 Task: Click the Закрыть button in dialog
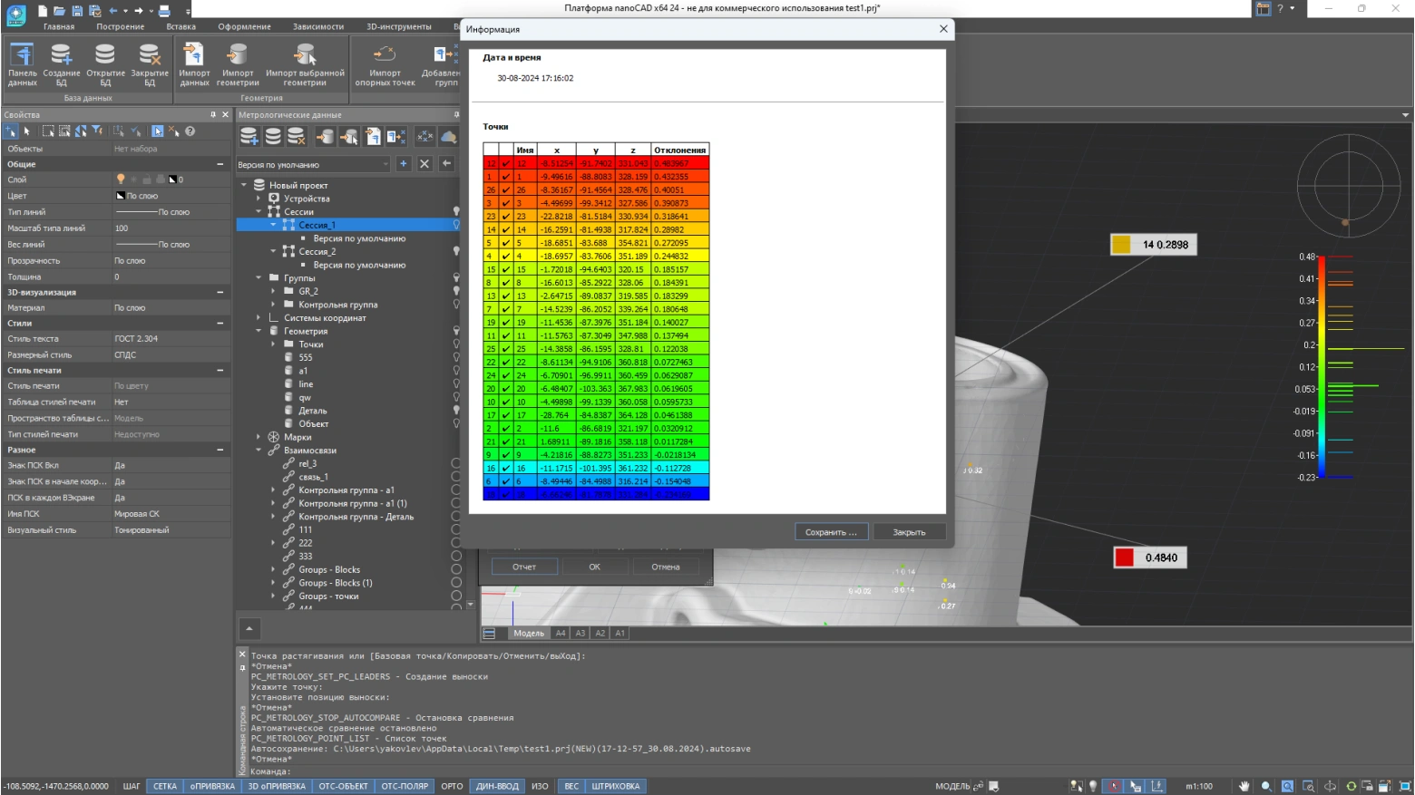[909, 532]
